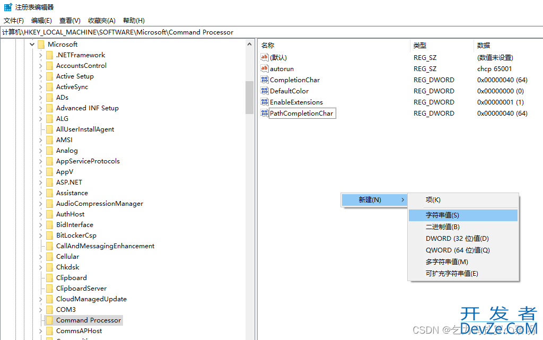The image size is (543, 340).
Task: Click the folder icon of COM3 key
Action: coord(49,310)
